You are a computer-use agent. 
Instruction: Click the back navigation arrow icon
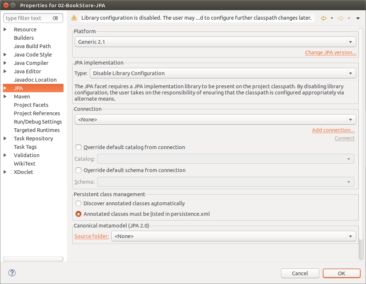pos(324,18)
